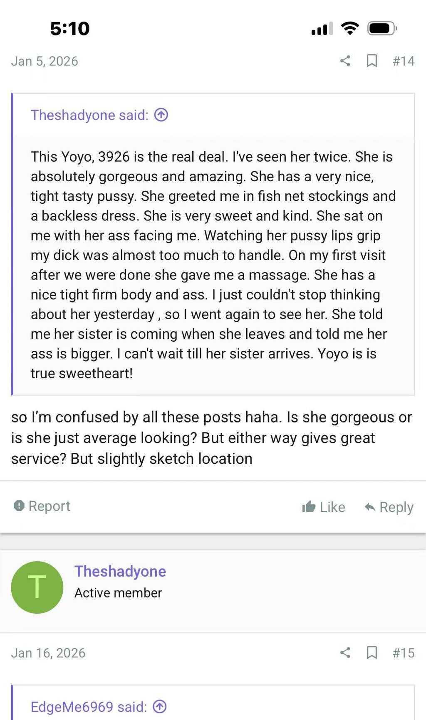Tap the green "T" avatar
Image resolution: width=426 pixels, height=720 pixels.
click(37, 587)
